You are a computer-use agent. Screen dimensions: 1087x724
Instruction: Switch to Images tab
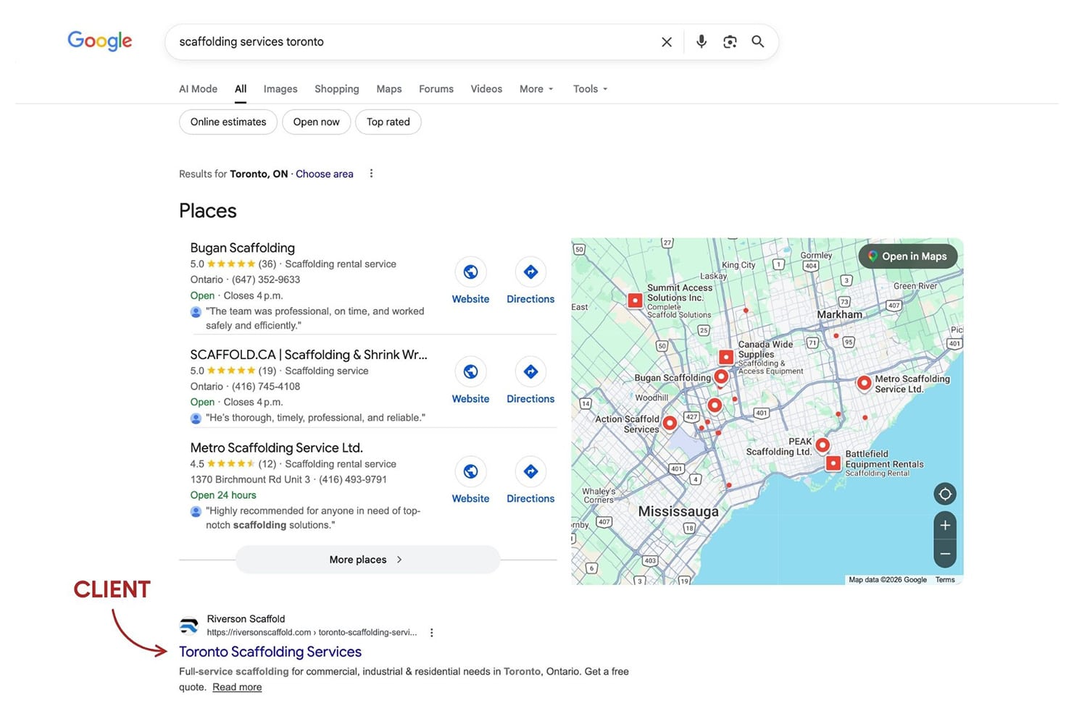(x=280, y=89)
